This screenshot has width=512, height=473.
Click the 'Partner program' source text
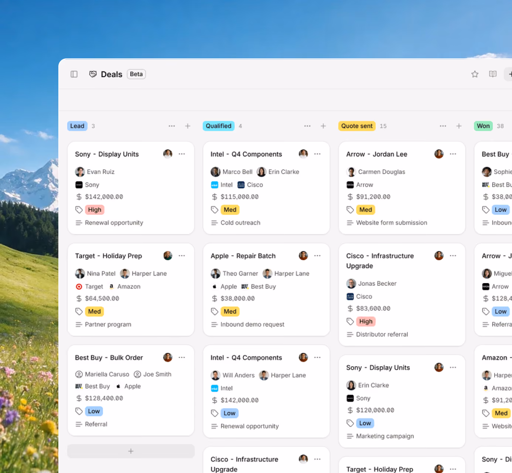108,324
